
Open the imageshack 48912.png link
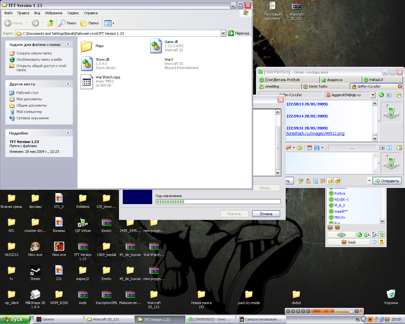pyautogui.click(x=315, y=134)
